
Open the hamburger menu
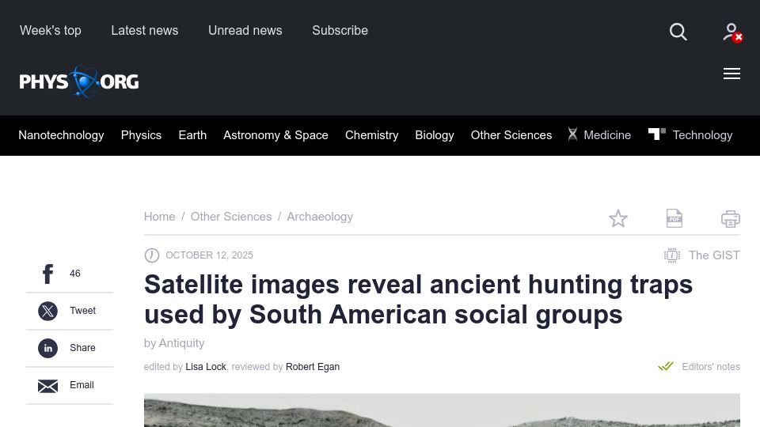pos(731,74)
